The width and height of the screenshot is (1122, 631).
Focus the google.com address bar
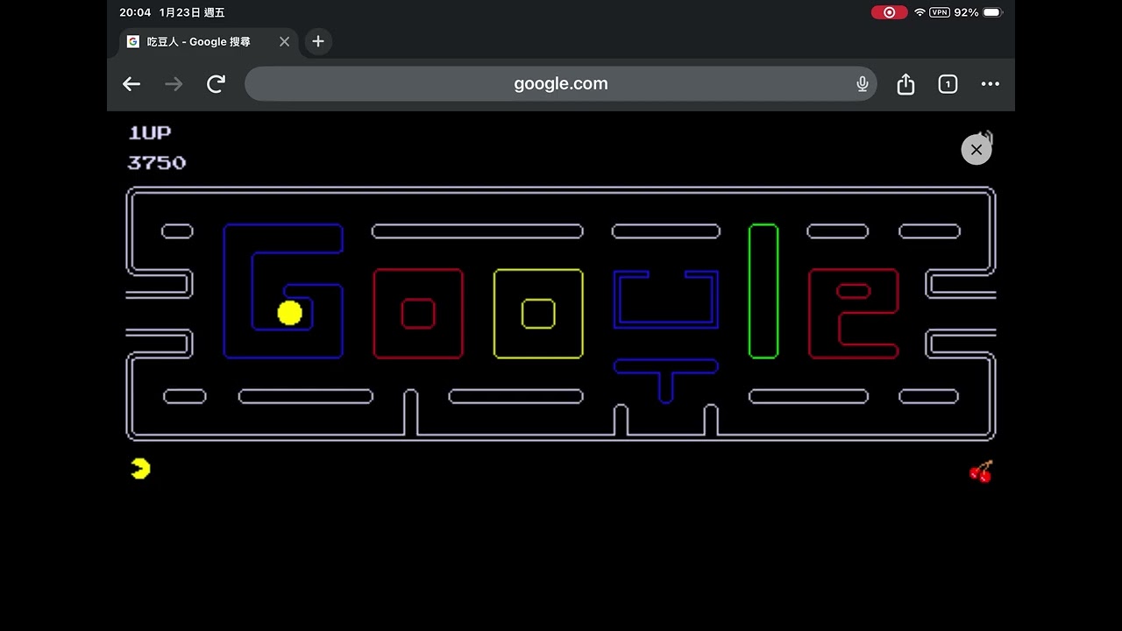[561, 84]
